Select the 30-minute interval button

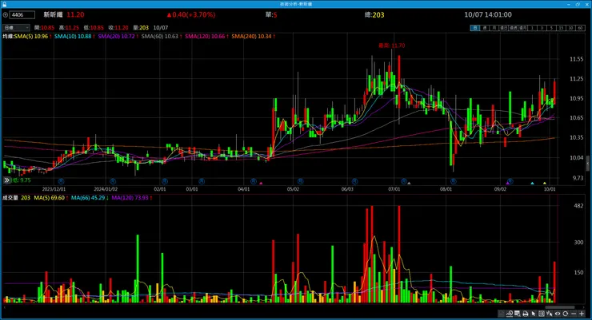click(x=571, y=28)
